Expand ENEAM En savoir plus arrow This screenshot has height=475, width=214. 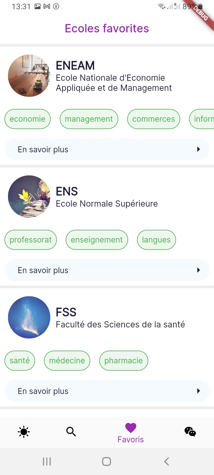click(199, 149)
